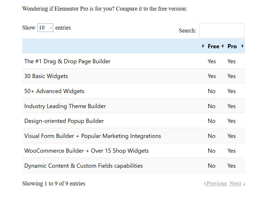This screenshot has height=197, width=267.
Task: Click the "50+ Advanced Widgets" feature text
Action: pyautogui.click(x=54, y=91)
